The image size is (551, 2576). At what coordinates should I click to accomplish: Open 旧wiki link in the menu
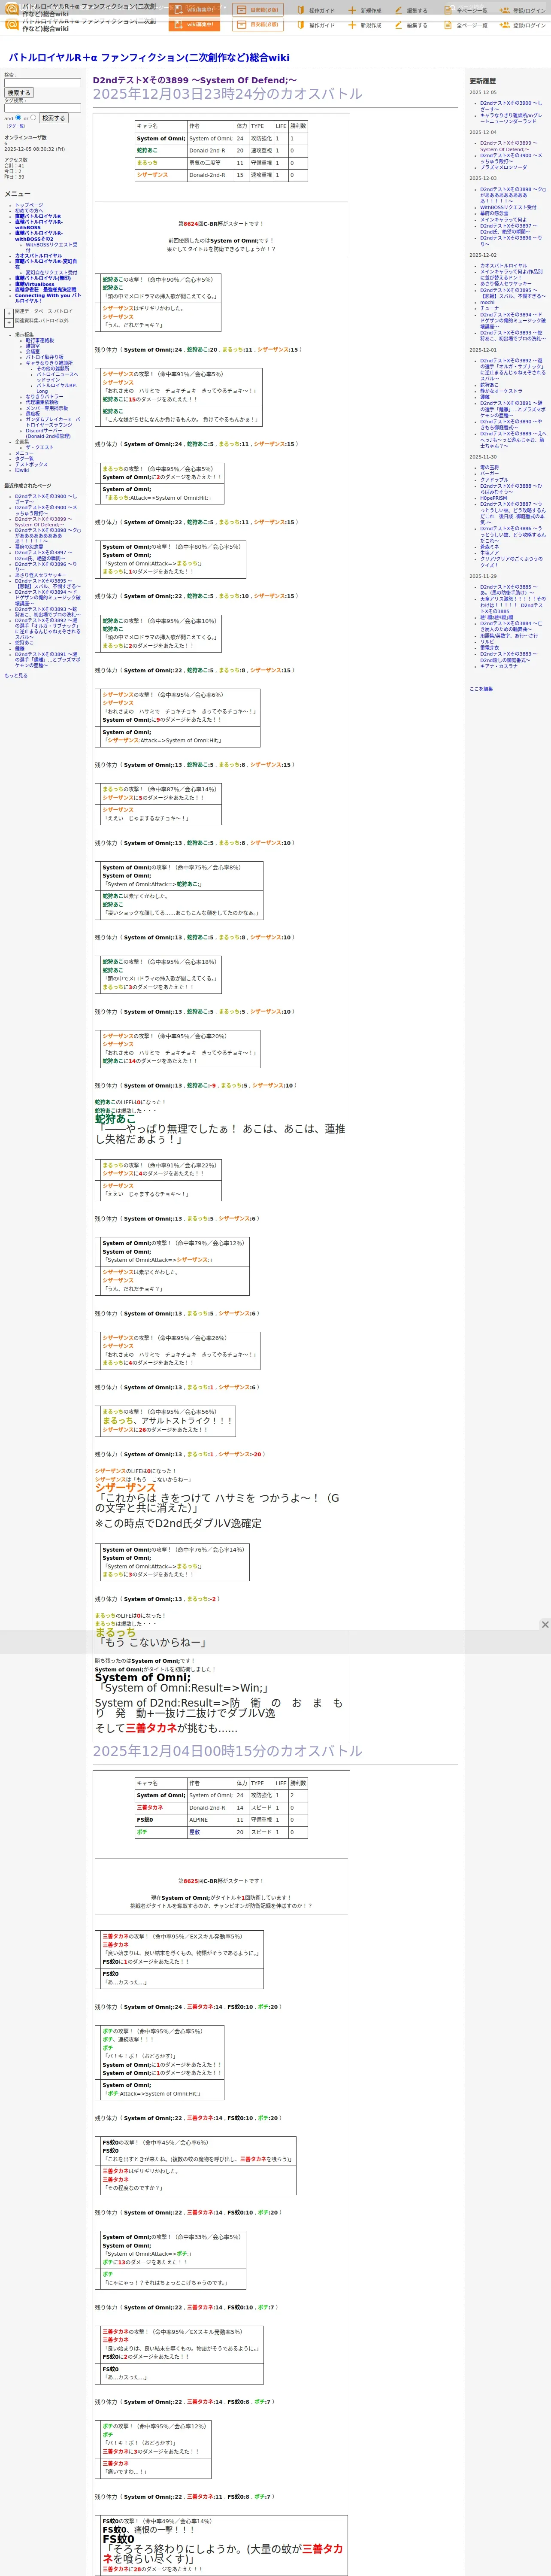(22, 470)
